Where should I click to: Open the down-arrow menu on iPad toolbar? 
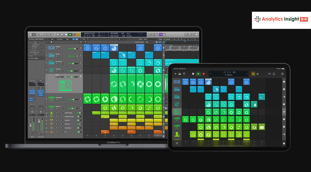[x=176, y=74]
